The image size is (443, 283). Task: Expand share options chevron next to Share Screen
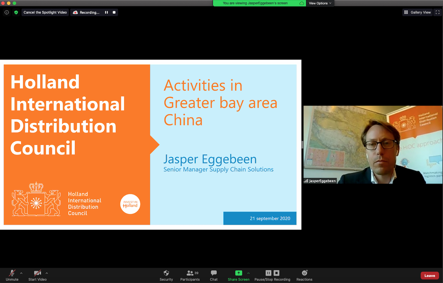coord(248,273)
